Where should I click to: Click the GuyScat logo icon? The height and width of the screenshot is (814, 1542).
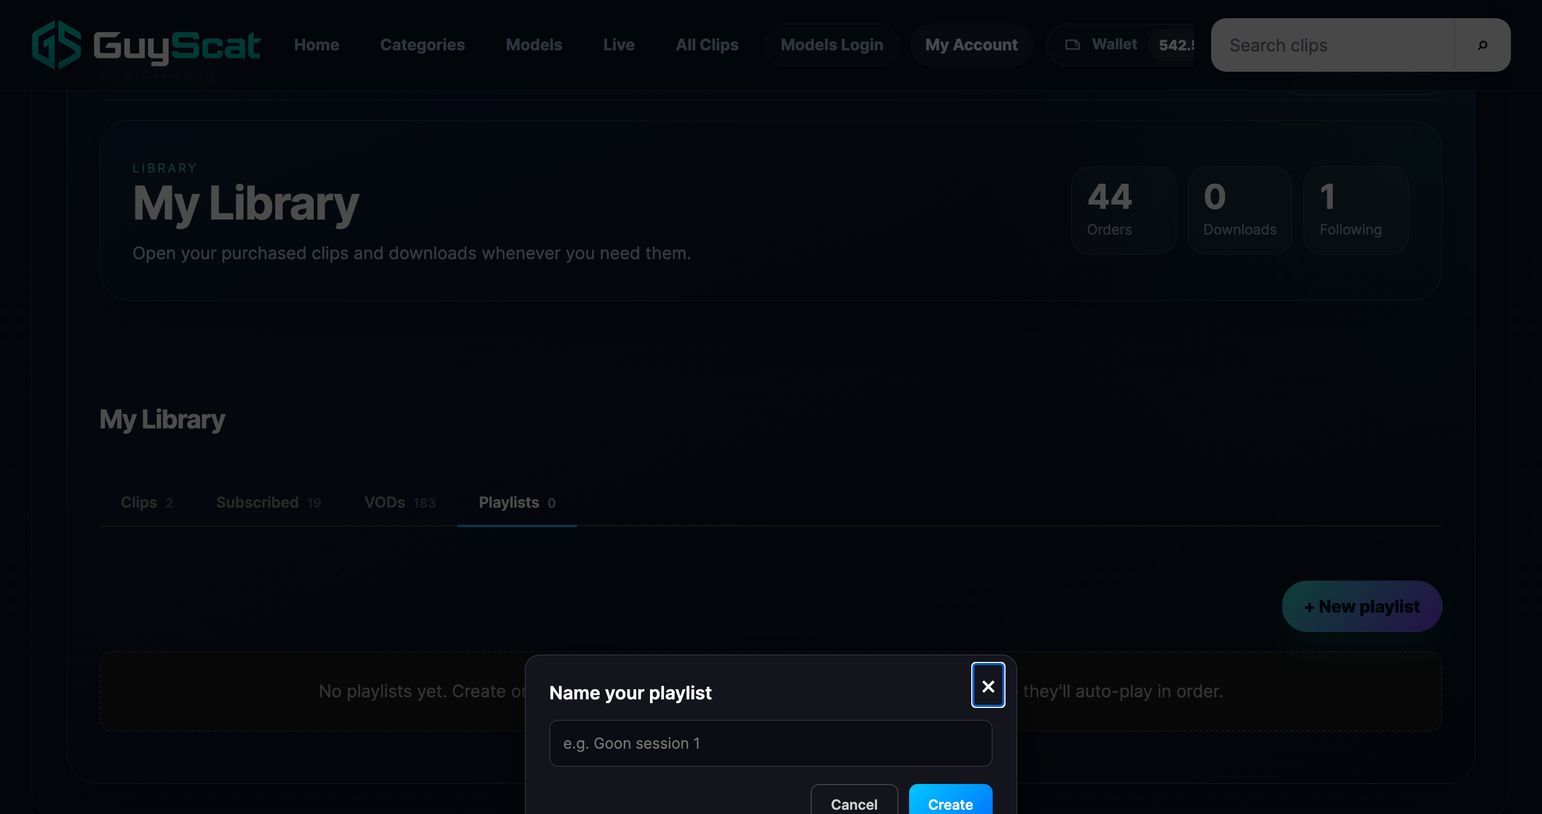[x=56, y=45]
